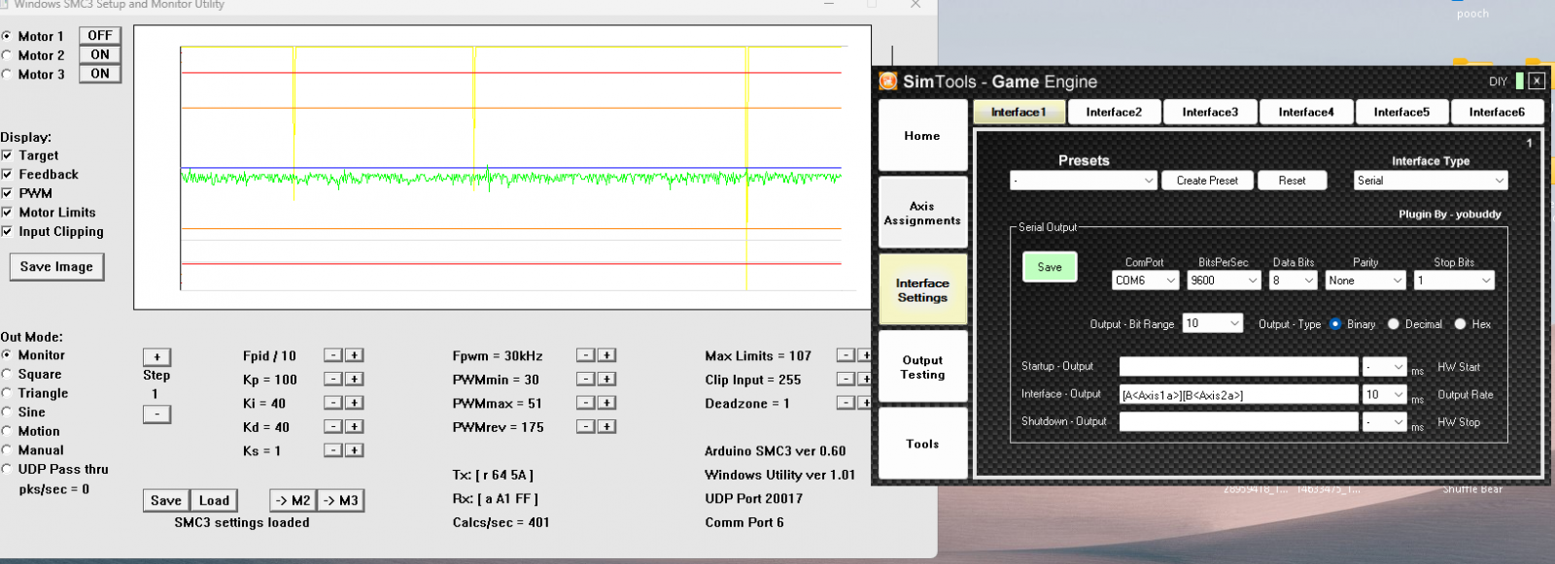Increase Ki value with plus button
The height and width of the screenshot is (564, 1555).
pyautogui.click(x=355, y=403)
